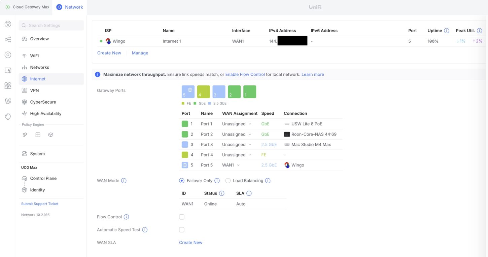The width and height of the screenshot is (488, 257).
Task: Click the port 4 yellow-green gateway port swatch
Action: 203,91
